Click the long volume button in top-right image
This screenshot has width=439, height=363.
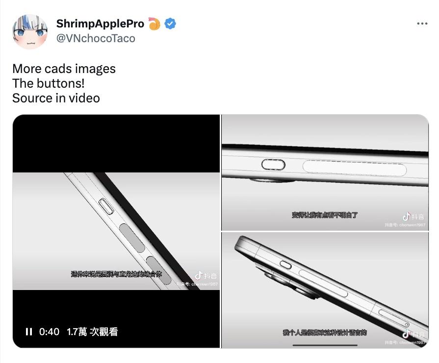(355, 168)
